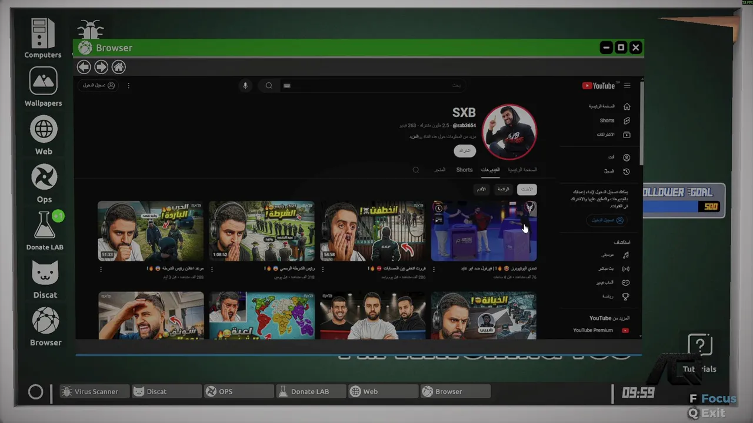Click the voice search microphone icon

(x=245, y=86)
